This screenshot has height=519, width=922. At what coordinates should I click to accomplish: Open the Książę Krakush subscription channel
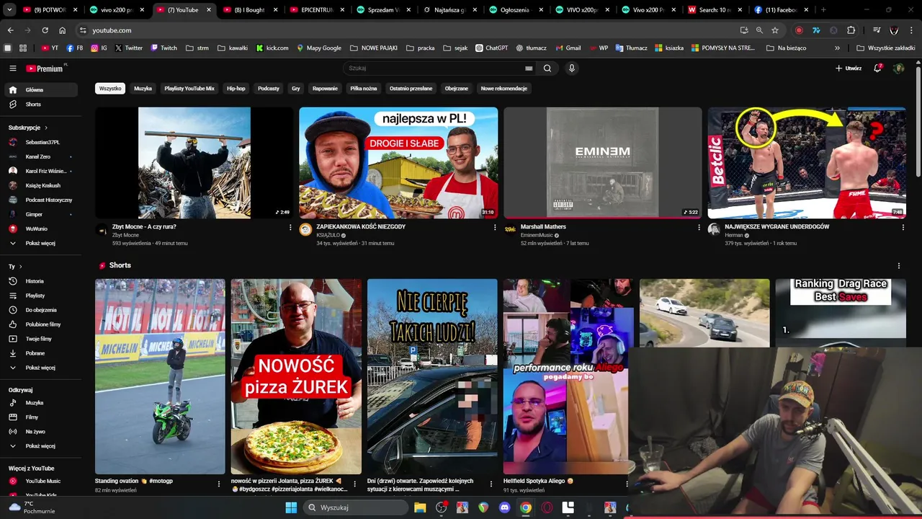[x=40, y=185]
